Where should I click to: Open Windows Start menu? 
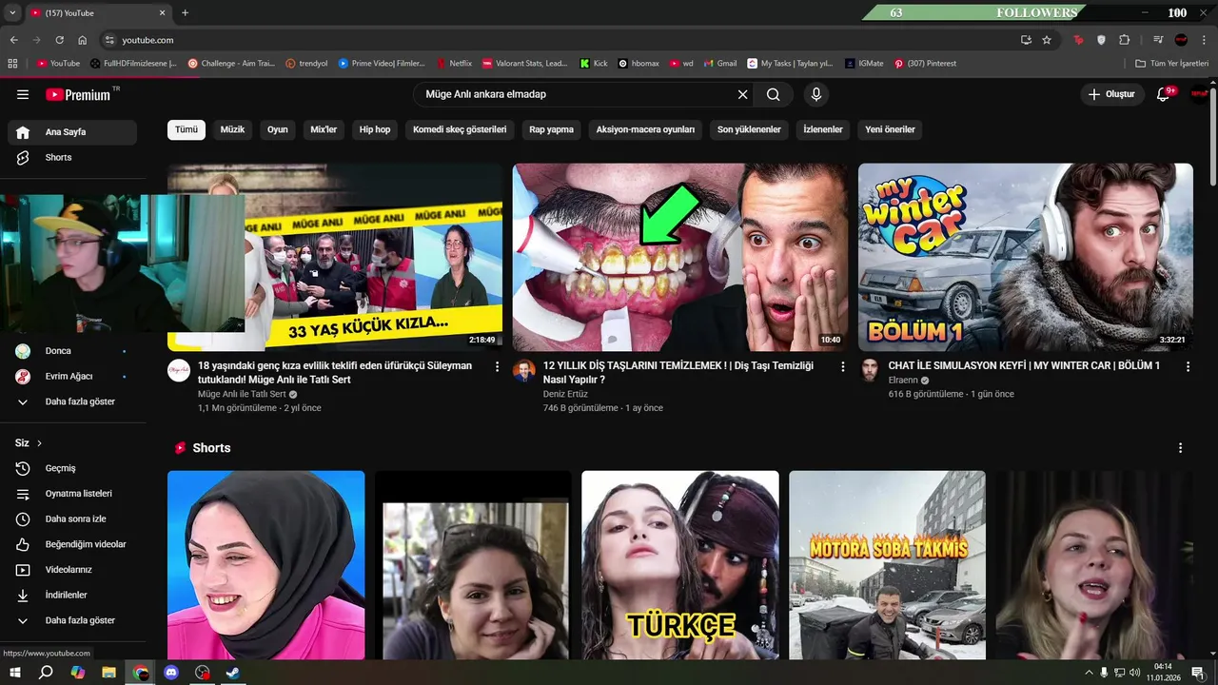(x=15, y=673)
